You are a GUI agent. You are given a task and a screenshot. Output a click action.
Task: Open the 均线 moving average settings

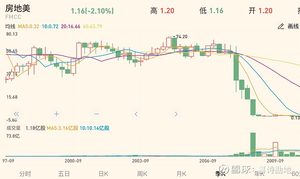coord(10,26)
